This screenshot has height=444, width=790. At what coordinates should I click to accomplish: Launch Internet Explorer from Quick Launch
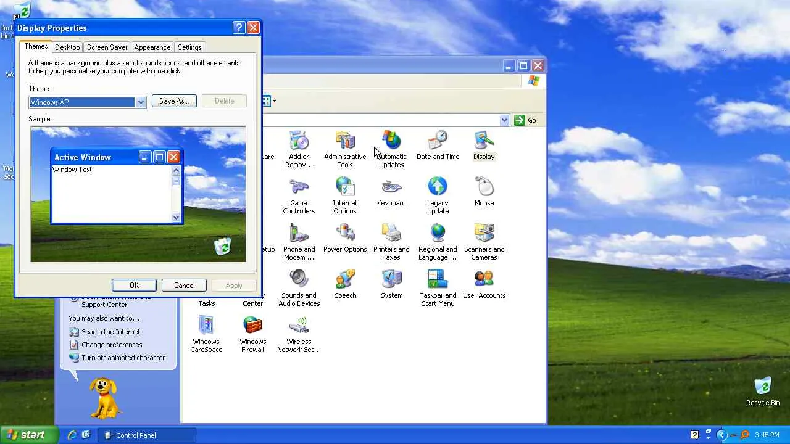[x=72, y=435]
